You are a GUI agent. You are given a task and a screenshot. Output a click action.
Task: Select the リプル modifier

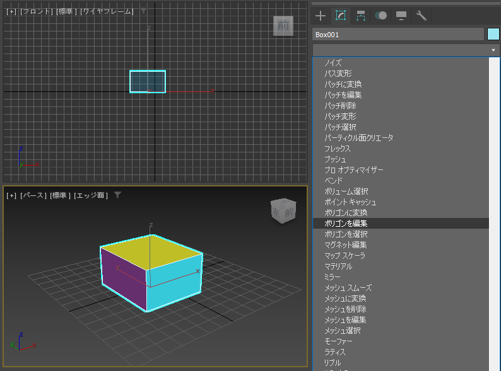pos(401,363)
